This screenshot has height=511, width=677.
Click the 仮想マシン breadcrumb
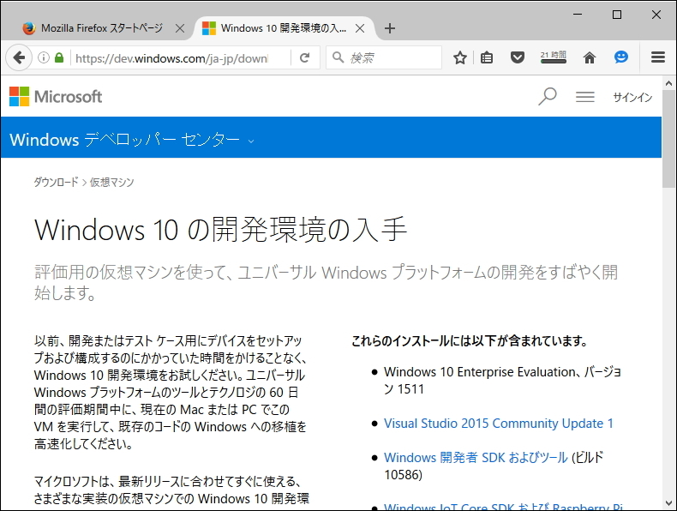tap(111, 183)
